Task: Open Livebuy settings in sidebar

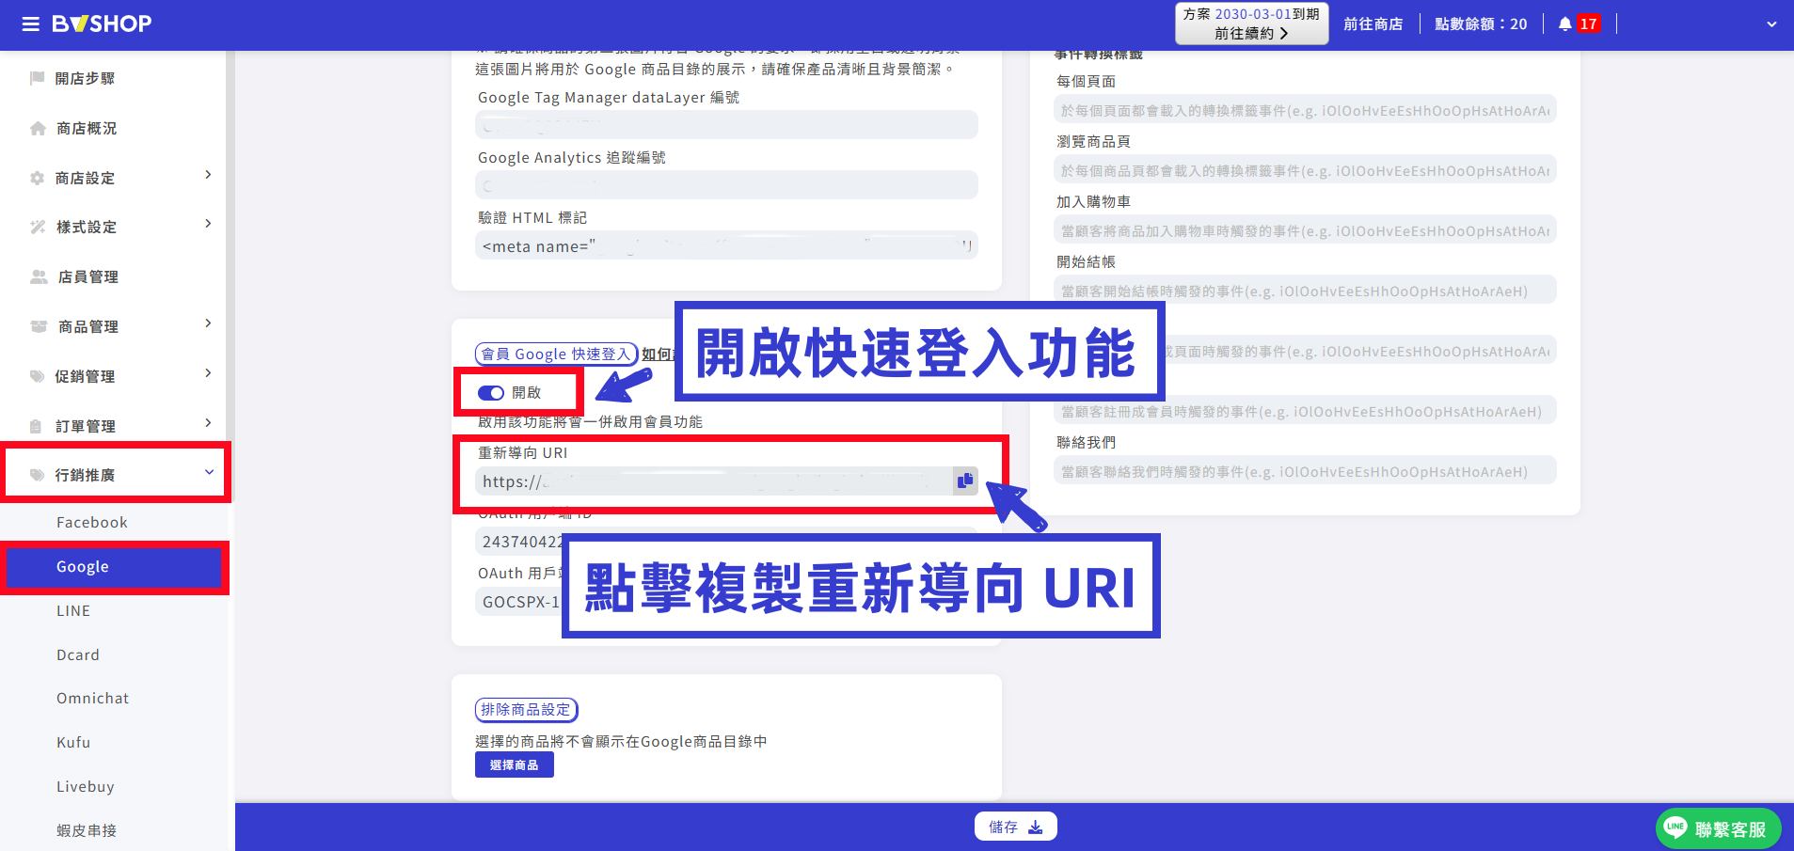Action: point(86,787)
